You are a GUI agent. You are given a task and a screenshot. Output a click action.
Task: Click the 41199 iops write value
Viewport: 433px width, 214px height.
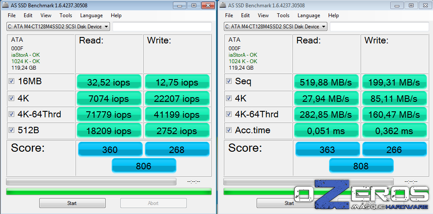tap(177, 114)
